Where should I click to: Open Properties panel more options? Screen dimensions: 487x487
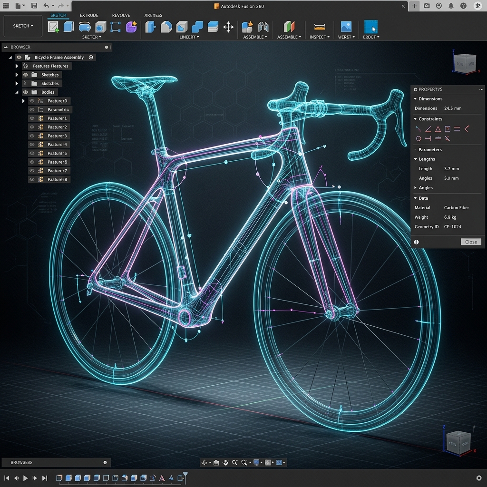tap(481, 89)
